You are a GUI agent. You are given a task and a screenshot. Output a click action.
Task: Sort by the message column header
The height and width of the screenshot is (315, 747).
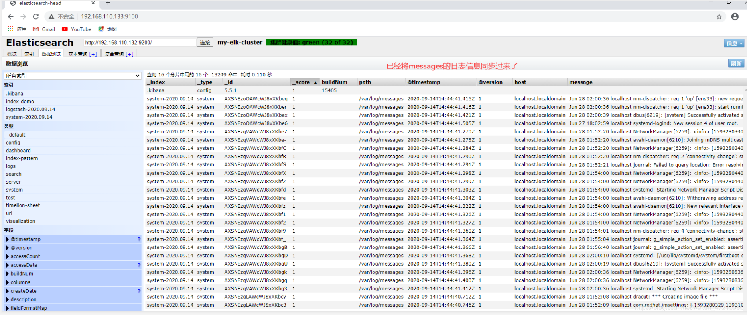pos(656,82)
